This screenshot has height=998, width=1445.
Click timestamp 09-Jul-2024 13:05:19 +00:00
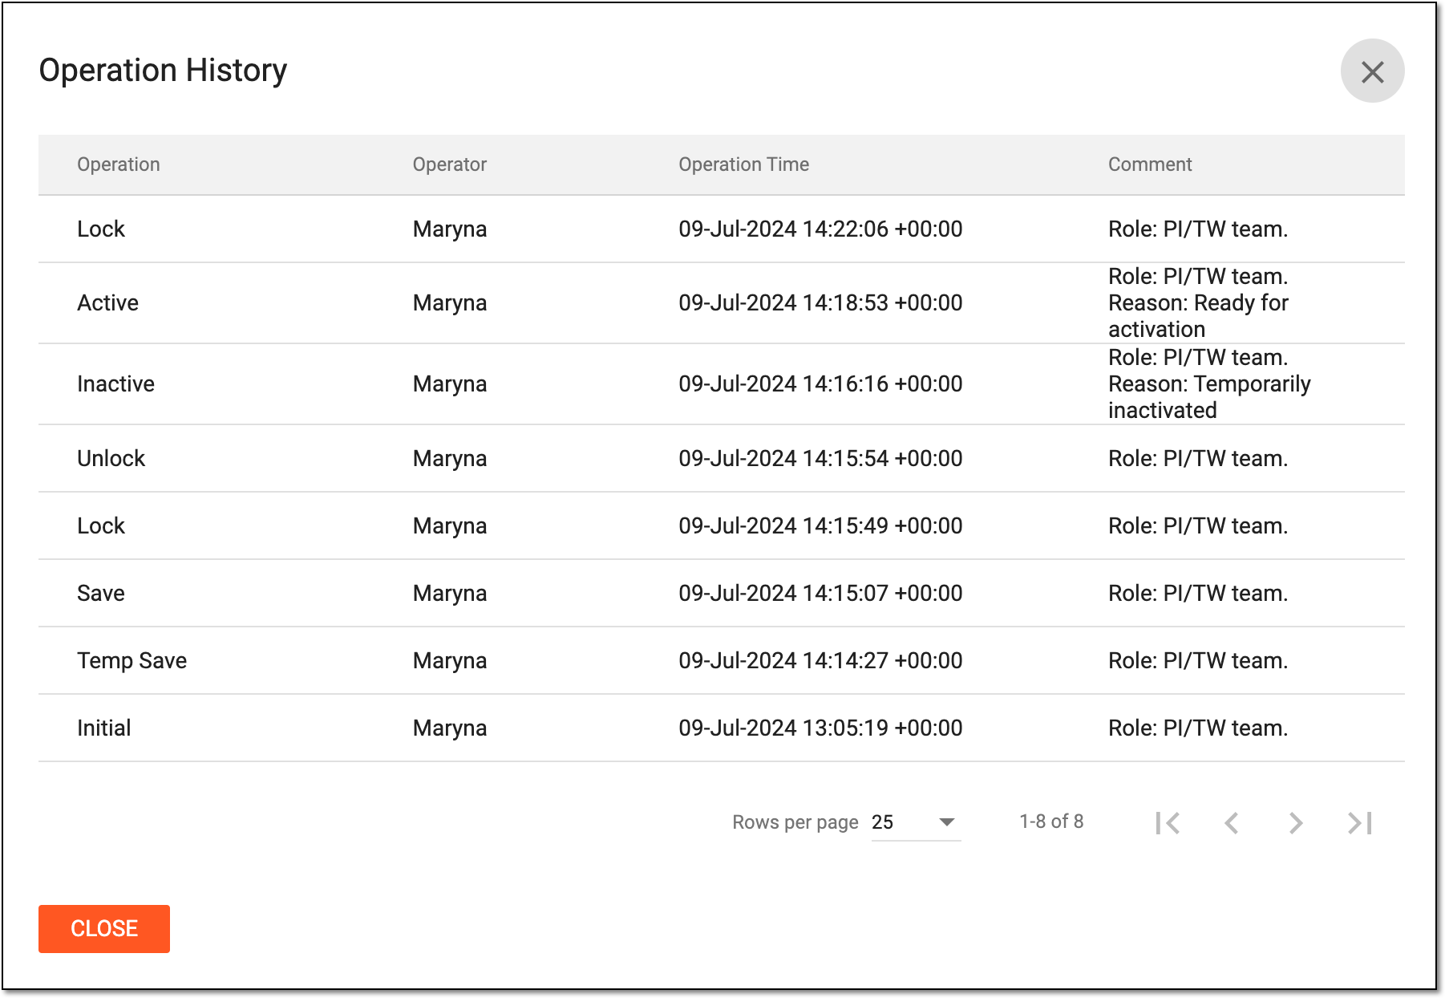tap(820, 728)
